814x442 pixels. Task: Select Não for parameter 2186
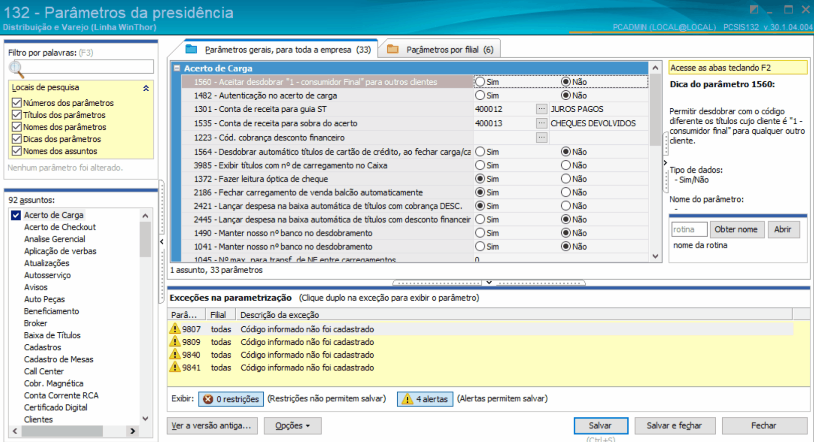[x=566, y=192]
